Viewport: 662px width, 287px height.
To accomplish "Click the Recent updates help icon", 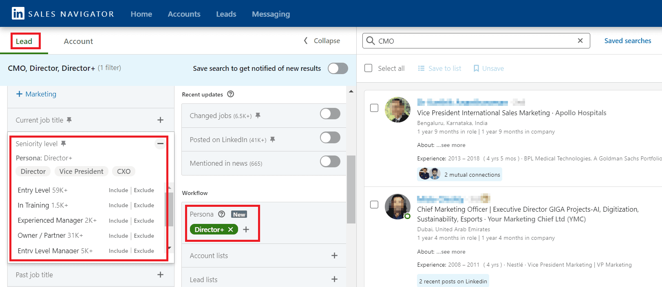I will tap(231, 94).
